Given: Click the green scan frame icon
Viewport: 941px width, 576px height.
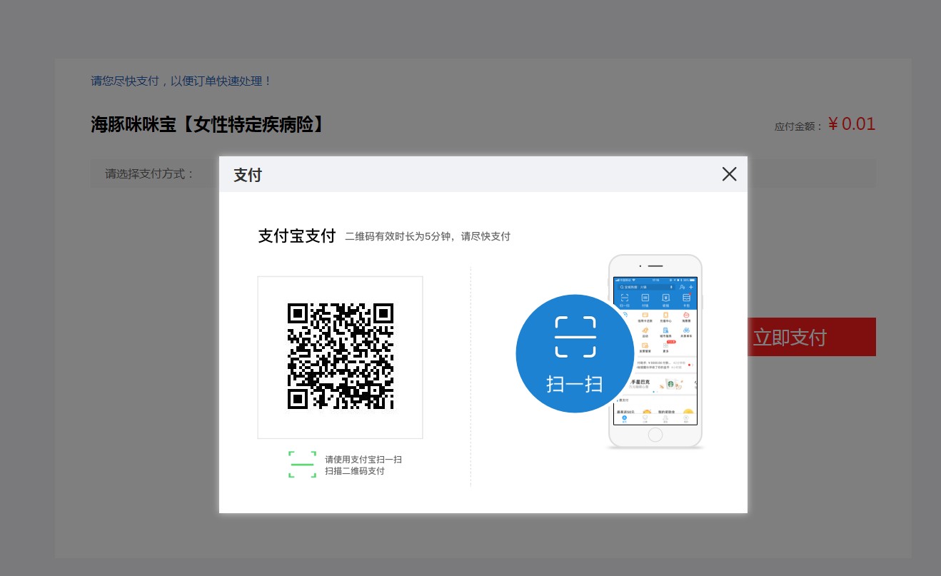Looking at the screenshot, I should 302,465.
